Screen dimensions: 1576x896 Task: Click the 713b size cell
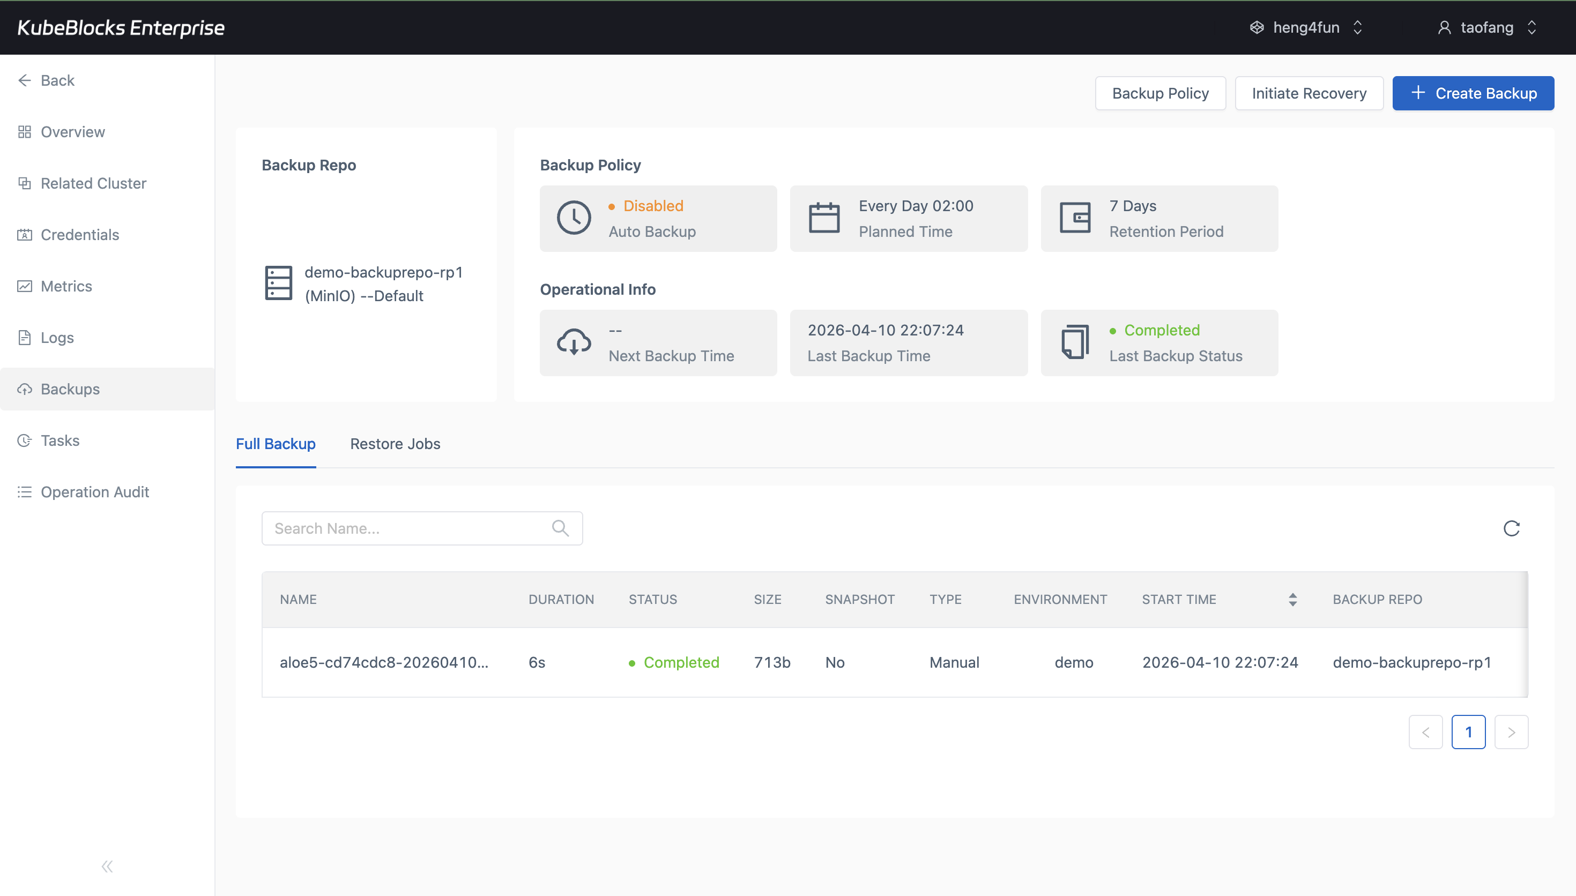pyautogui.click(x=772, y=662)
